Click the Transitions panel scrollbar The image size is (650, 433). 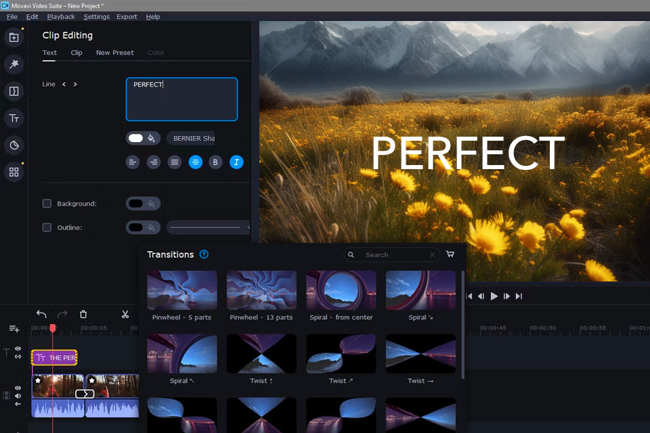[x=462, y=325]
